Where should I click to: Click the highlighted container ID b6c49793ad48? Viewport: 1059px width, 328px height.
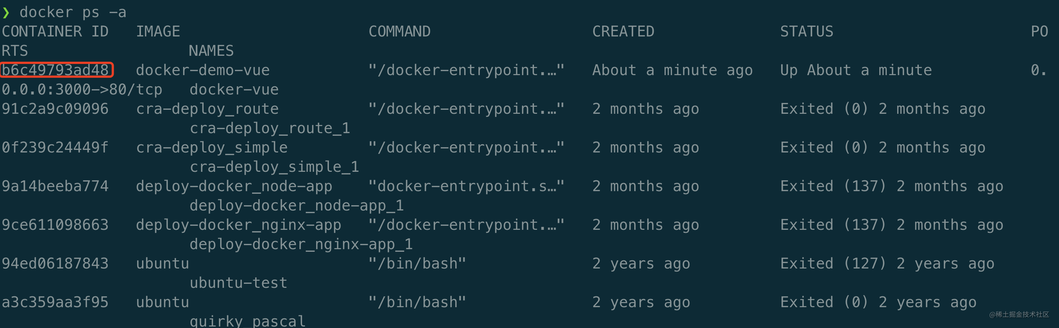pos(56,70)
